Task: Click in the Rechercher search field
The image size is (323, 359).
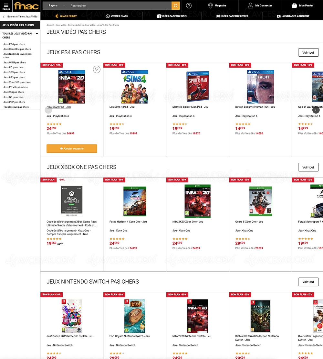Action: click(120, 5)
